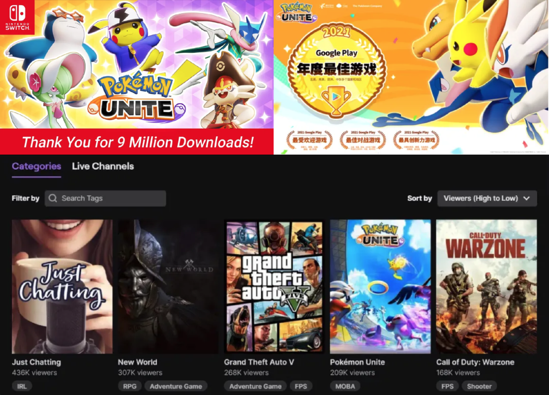Switch to the Live Channels tab
The image size is (549, 395).
tap(103, 166)
